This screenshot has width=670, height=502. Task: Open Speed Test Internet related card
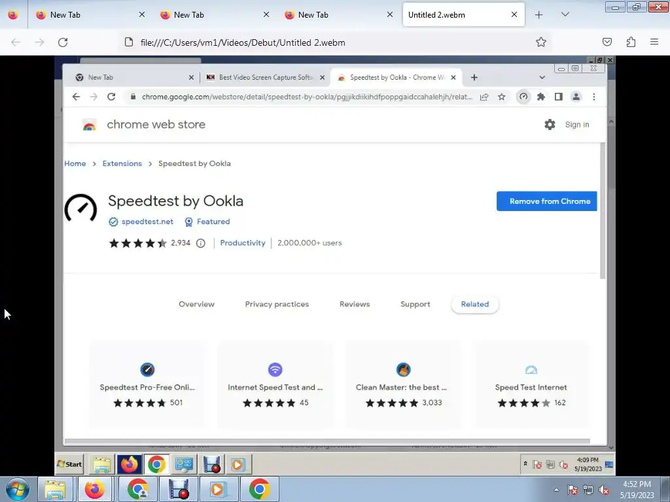point(531,384)
